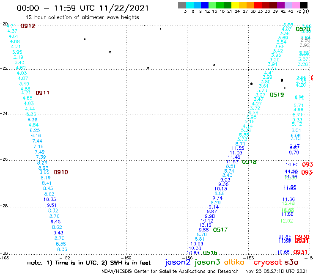This screenshot has height=275, width=313.
Task: Click the wave height value 10.35
Action: 50,199
